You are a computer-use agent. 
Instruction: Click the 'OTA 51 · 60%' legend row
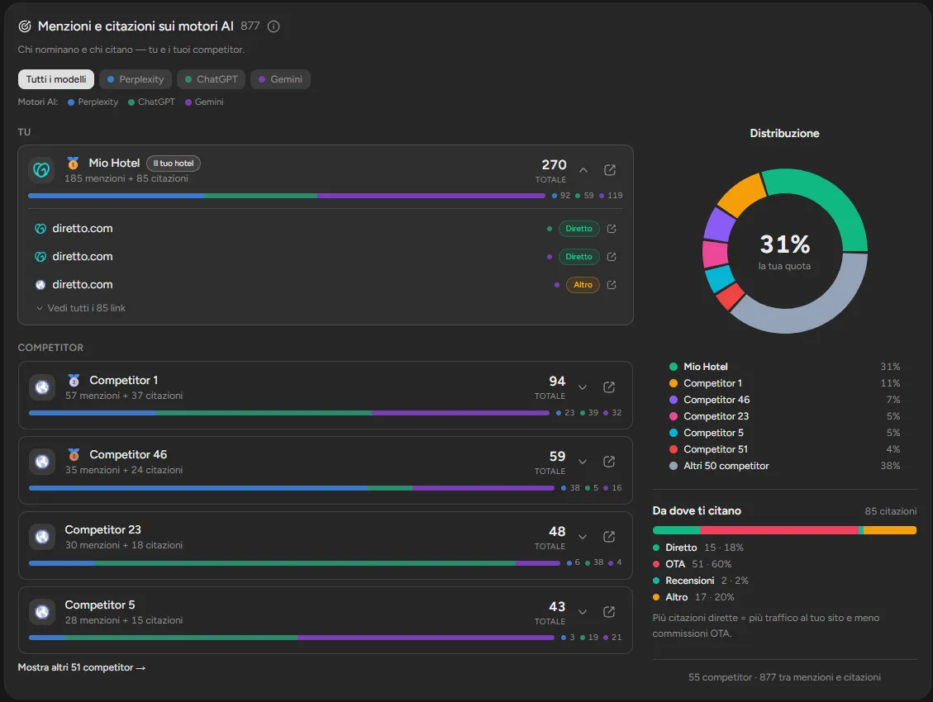tap(693, 564)
